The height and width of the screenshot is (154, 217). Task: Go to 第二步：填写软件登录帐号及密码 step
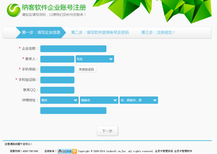100,32
